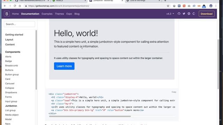Screen dimensions: 223x125
Task: Close the Jumbotron Bootstrap tab
Action: [122, 1]
